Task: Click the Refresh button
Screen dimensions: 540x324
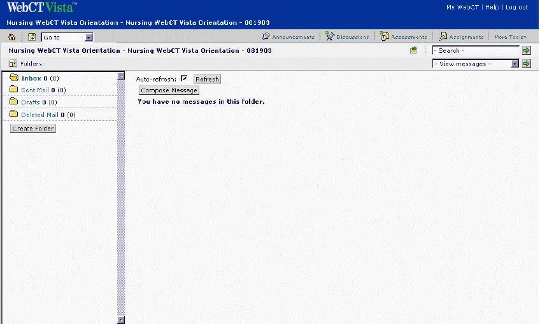Action: (x=207, y=79)
